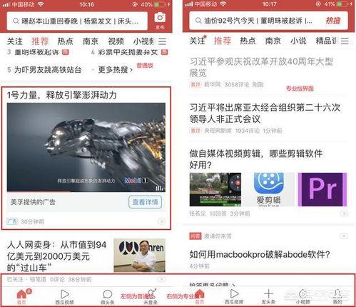Select 南京 tab on right screen

[x=273, y=41]
